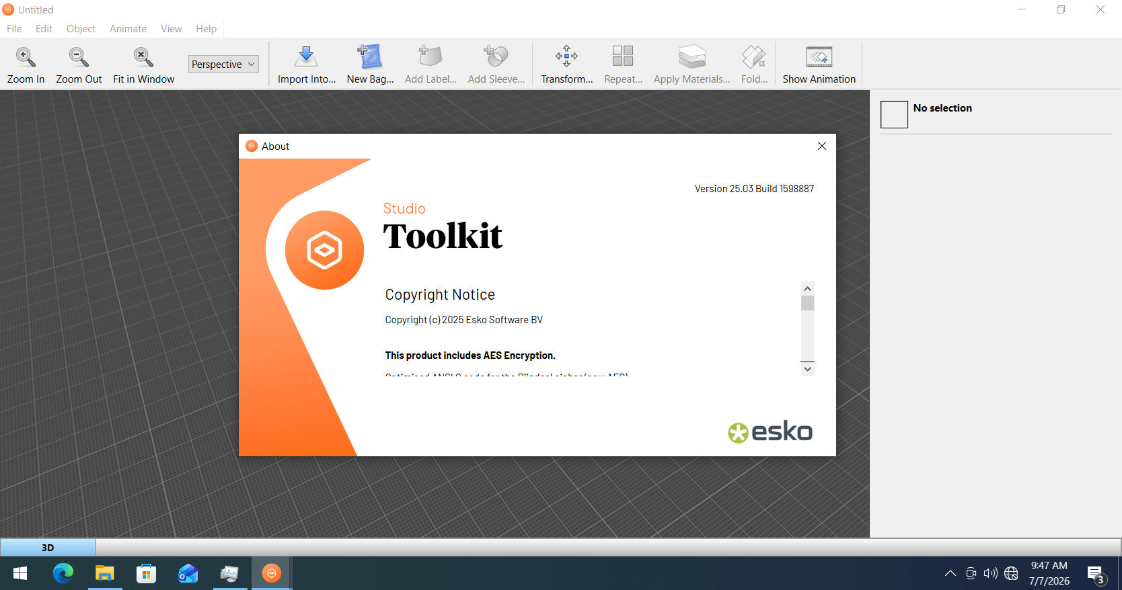Click 'This product includes AES Encryption' text
This screenshot has width=1122, height=590.
(x=470, y=355)
